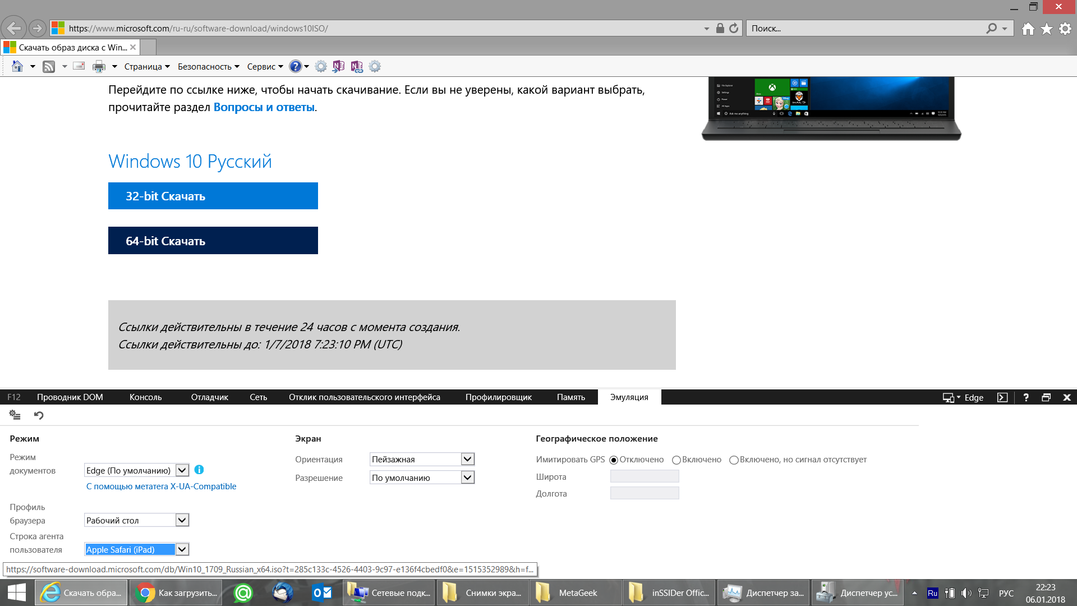This screenshot has height=606, width=1077.
Task: Click the Широта latitude input field
Action: tap(645, 477)
